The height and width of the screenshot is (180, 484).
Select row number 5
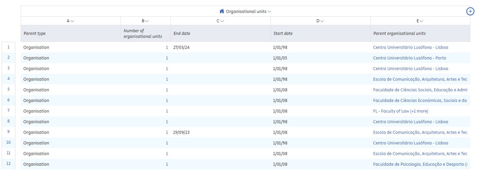pyautogui.click(x=9, y=90)
